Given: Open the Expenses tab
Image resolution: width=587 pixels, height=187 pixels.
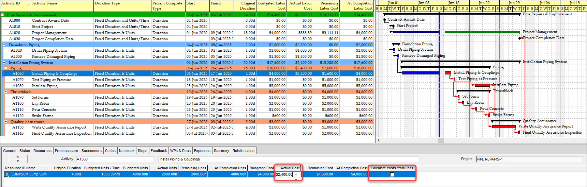Looking at the screenshot, I should click(202, 151).
